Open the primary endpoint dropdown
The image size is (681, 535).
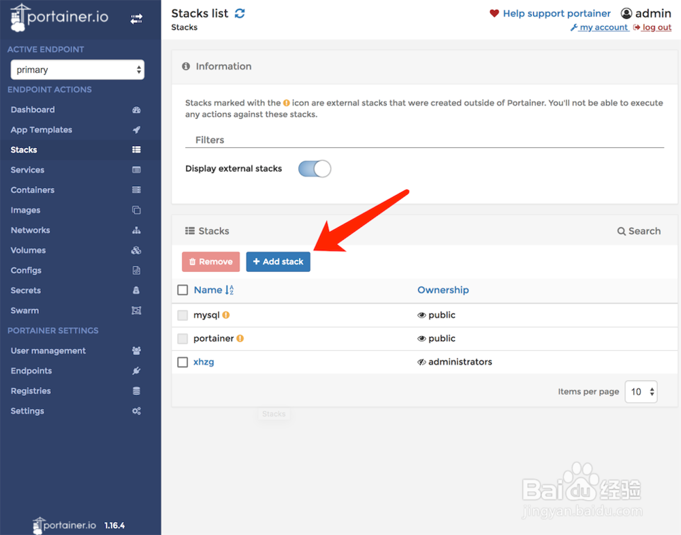pyautogui.click(x=78, y=70)
